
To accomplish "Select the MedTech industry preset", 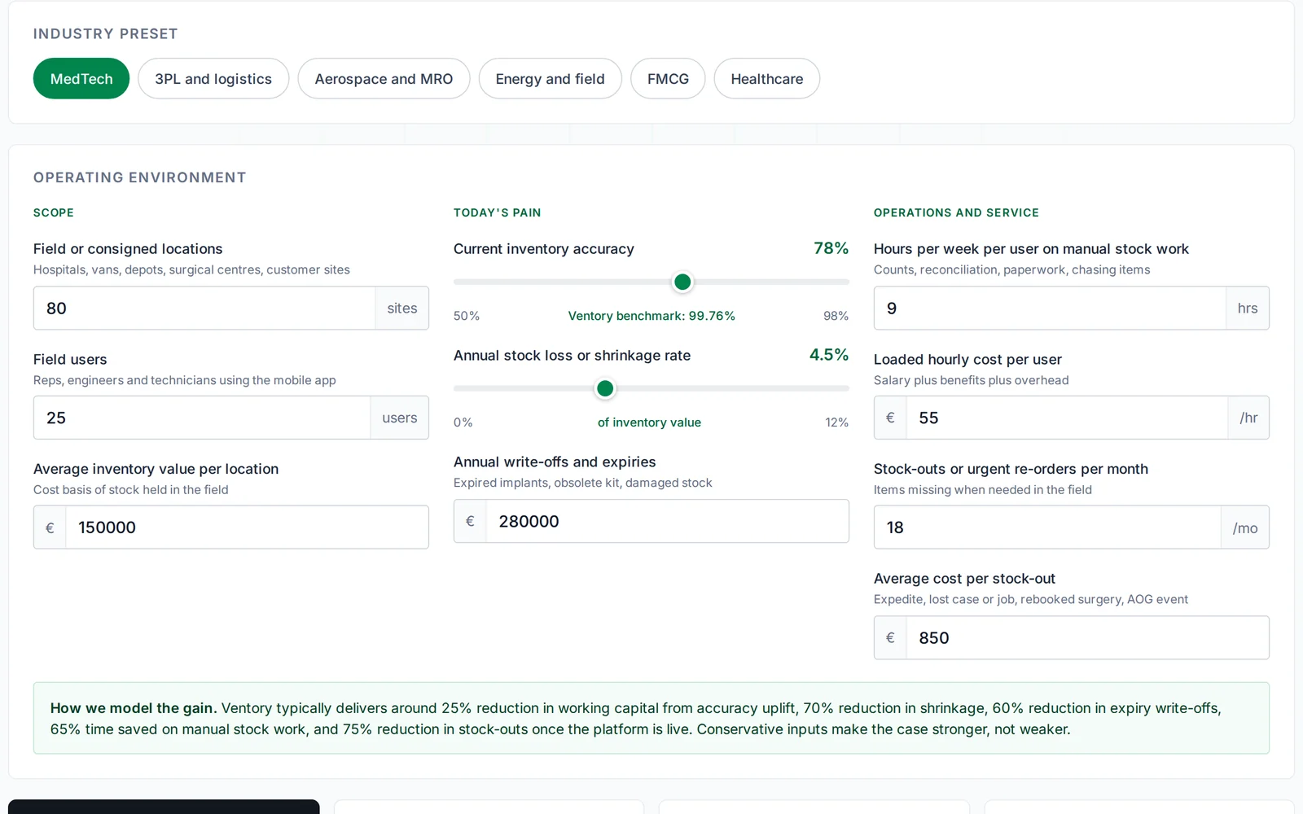I will pos(81,79).
